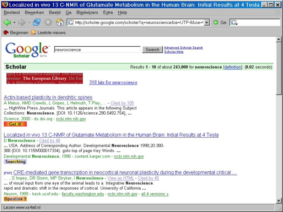Viewport: 283px width, 212px height.
Task: Open ncbi.nlm.nih.gov link after content.karger.com
Action: coord(129,156)
